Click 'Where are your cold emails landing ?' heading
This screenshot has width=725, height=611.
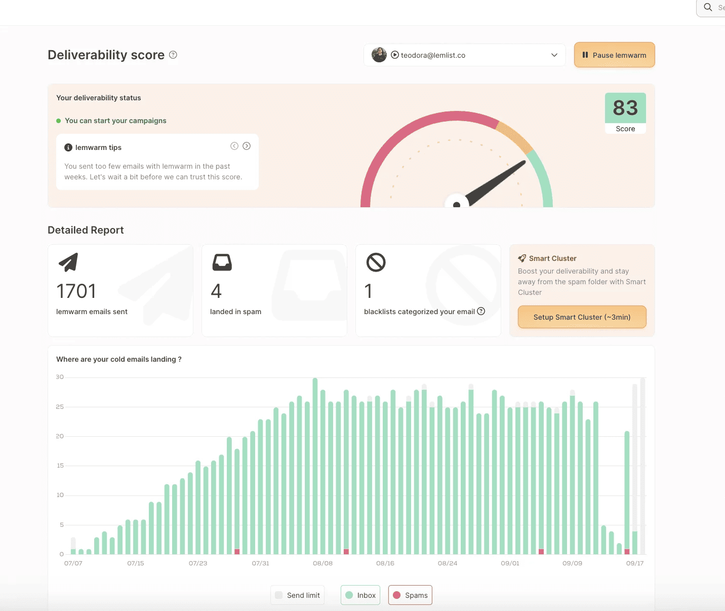119,359
